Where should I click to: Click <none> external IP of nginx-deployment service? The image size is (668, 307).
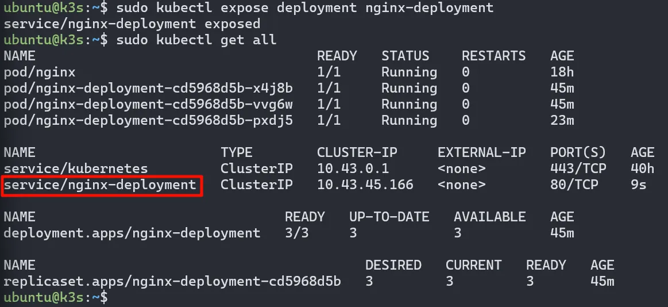(x=461, y=185)
